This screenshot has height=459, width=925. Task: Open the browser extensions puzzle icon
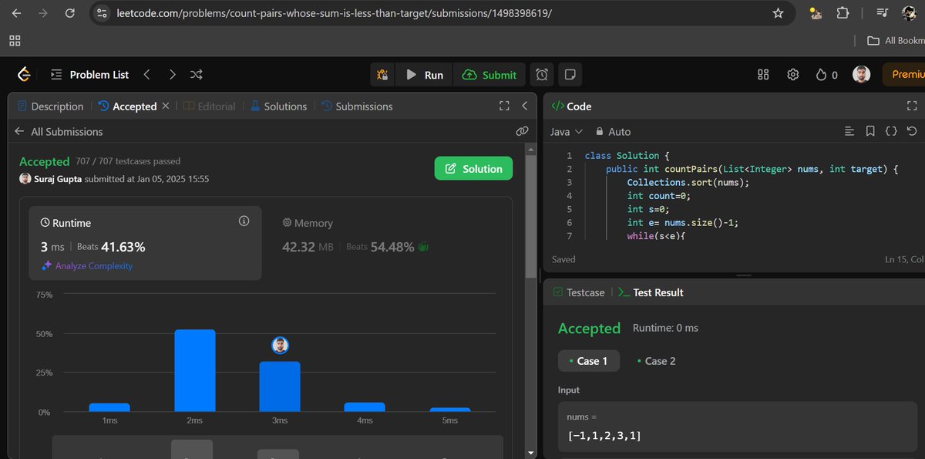point(842,13)
